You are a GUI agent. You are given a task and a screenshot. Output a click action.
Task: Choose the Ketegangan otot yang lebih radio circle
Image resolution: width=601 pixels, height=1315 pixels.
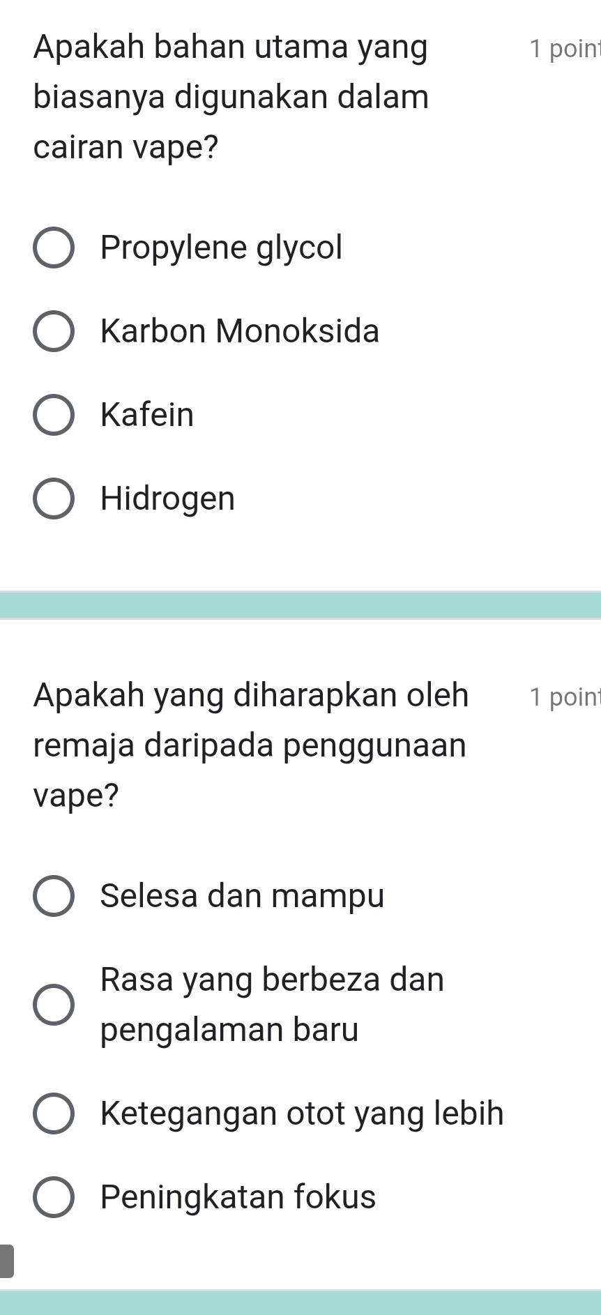click(x=54, y=1113)
